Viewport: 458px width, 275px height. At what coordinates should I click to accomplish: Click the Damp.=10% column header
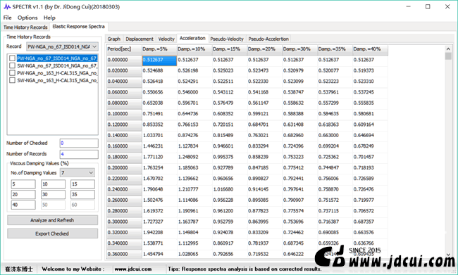194,49
